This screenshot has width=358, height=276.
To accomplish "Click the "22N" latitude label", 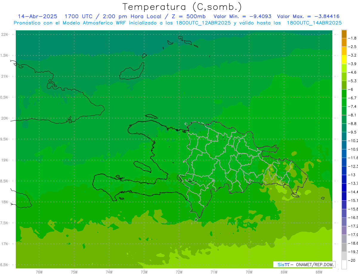I will click(4, 35).
